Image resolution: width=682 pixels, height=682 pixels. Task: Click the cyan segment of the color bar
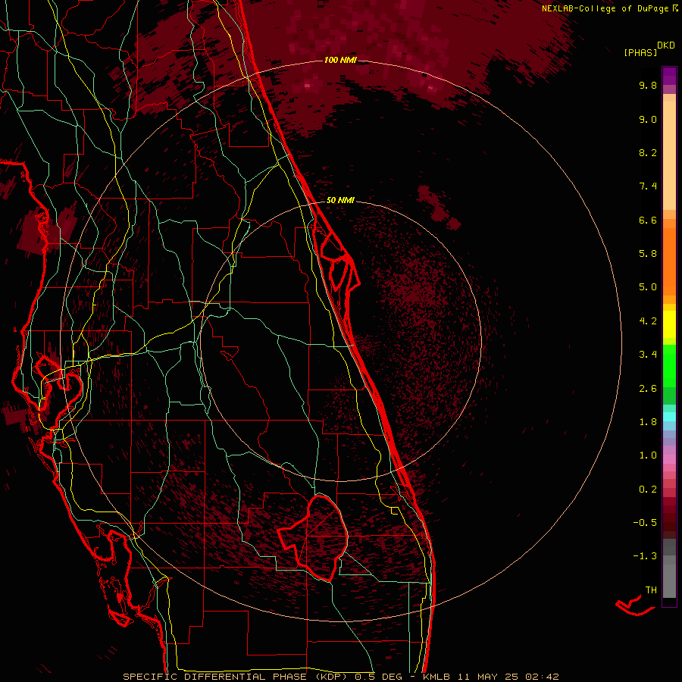[x=669, y=417]
